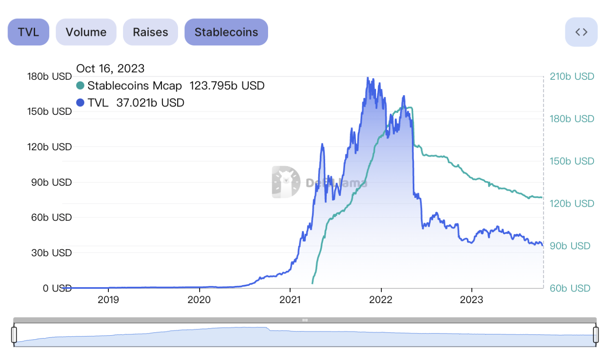Enable the Volume chart option

[x=86, y=32]
